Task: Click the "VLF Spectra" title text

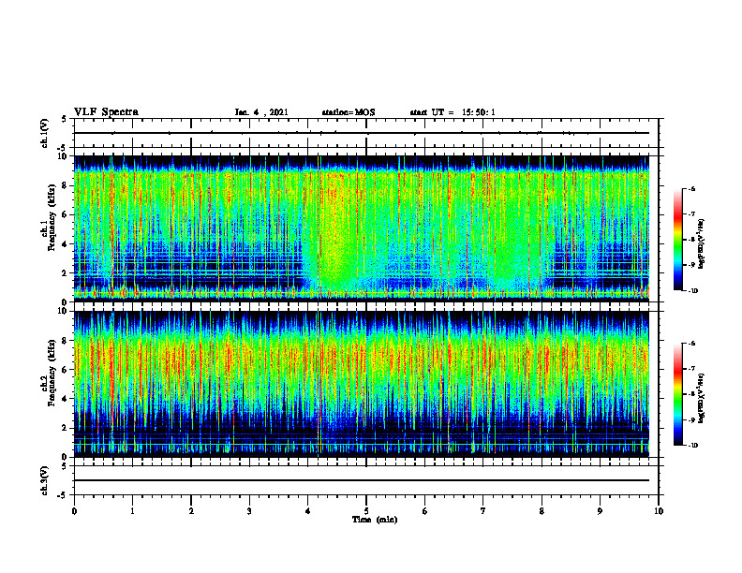Action: (106, 112)
